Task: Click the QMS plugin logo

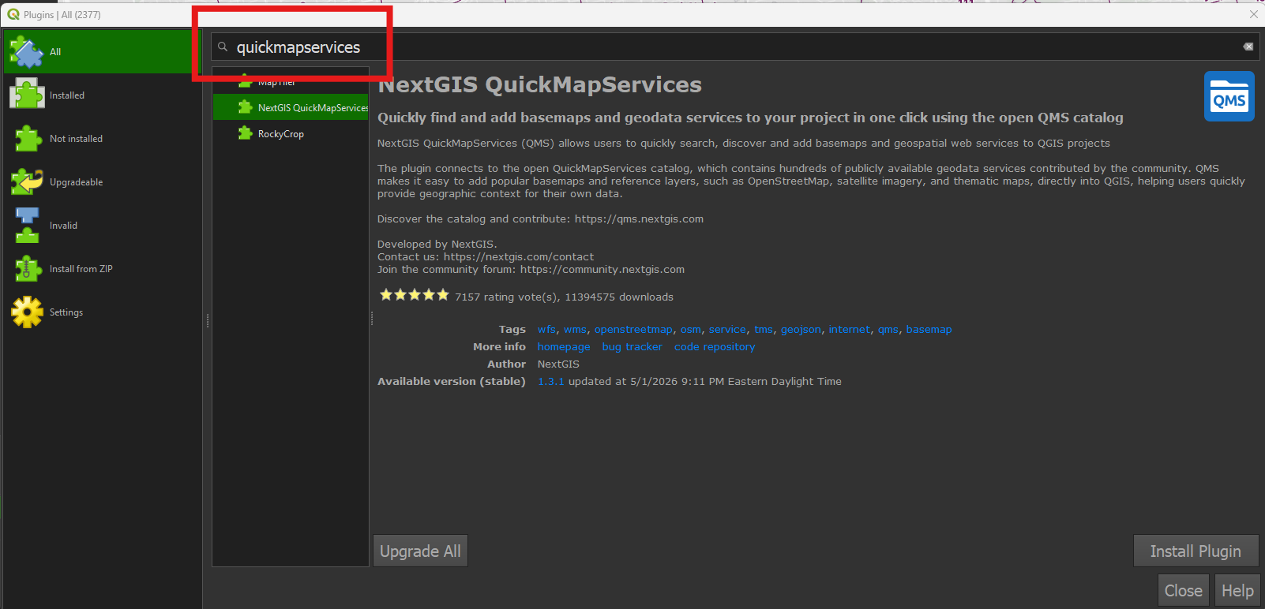Action: tap(1229, 96)
